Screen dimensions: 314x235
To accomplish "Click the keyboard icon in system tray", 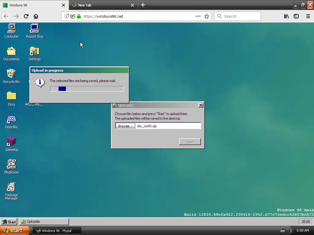I will [x=282, y=231].
